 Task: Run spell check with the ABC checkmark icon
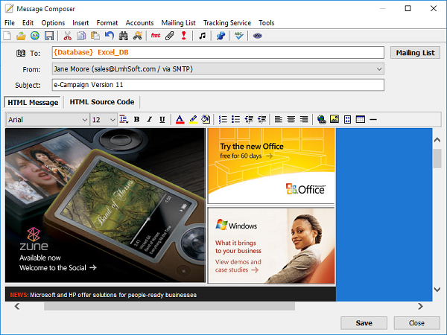(x=238, y=36)
